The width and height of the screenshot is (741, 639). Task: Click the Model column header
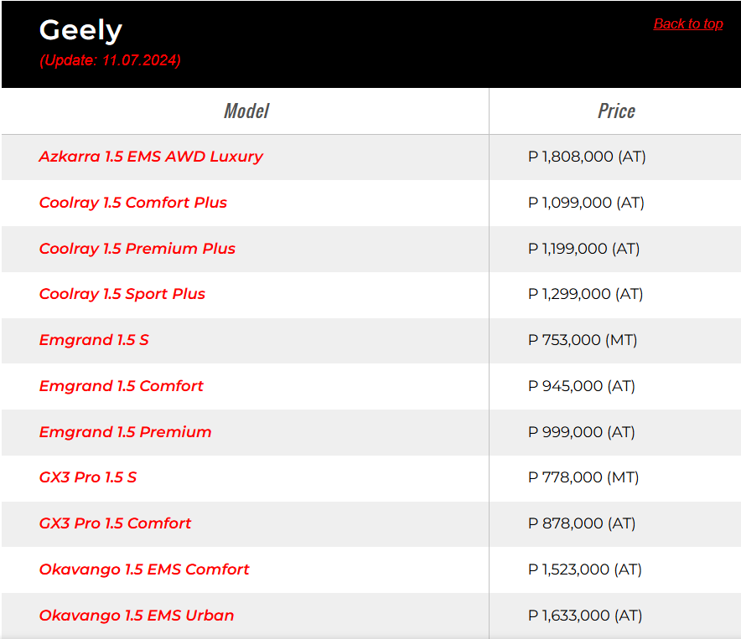point(246,111)
